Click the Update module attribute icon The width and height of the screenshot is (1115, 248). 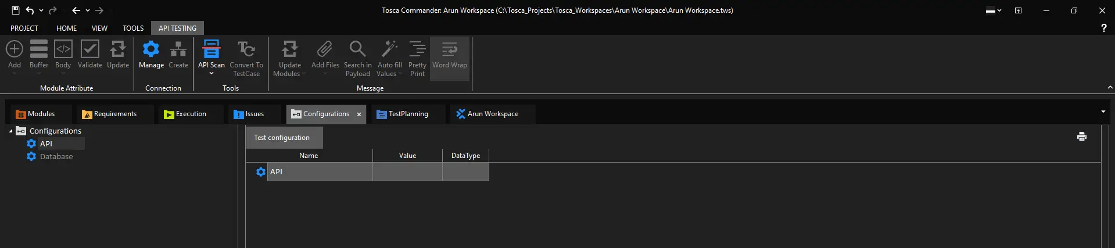pos(118,49)
